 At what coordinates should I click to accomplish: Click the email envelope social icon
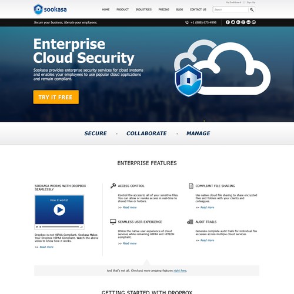[248, 22]
